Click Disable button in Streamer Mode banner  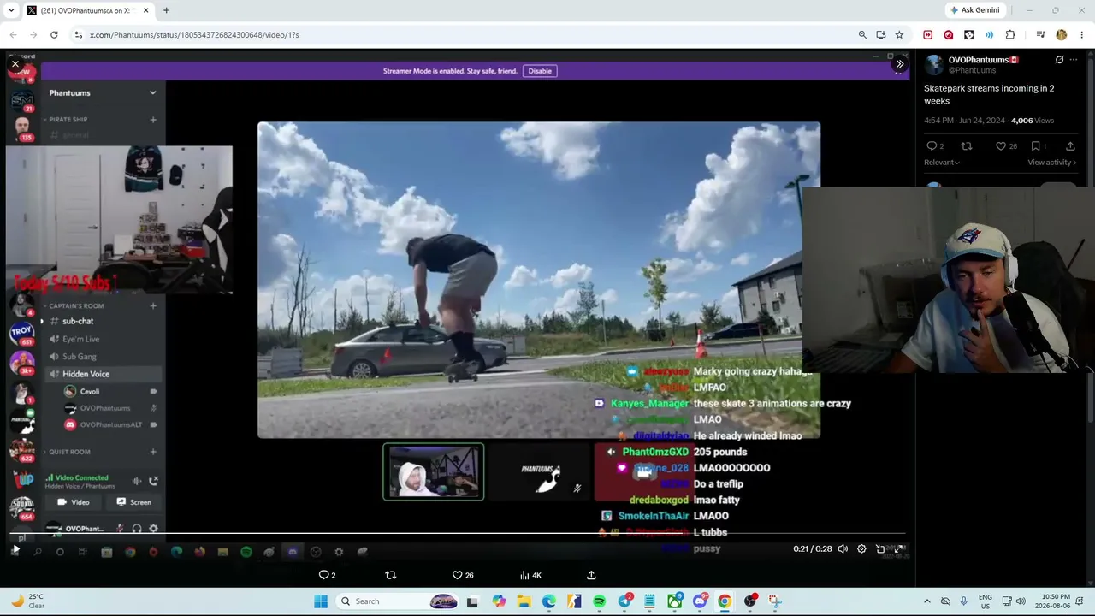(x=540, y=71)
